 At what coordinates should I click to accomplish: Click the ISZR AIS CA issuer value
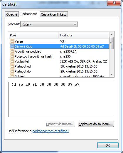tap(83, 61)
